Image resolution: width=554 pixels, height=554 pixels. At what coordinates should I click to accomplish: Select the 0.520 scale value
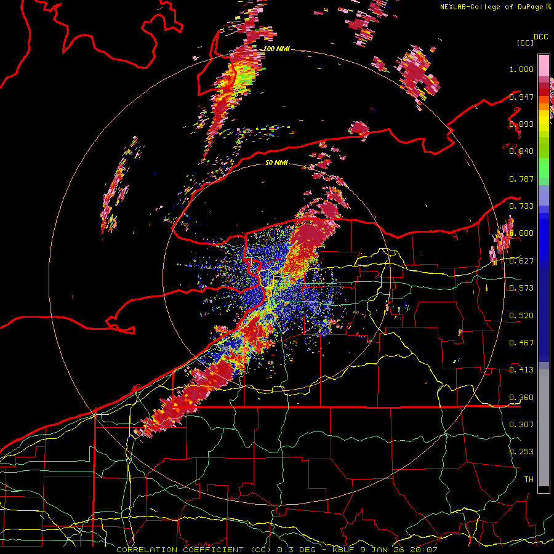tap(521, 316)
